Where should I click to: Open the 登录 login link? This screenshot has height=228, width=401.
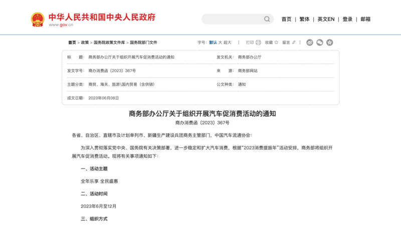pos(347,19)
